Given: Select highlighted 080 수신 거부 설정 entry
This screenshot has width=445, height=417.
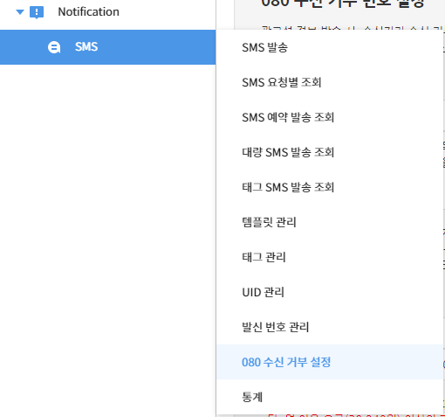Looking at the screenshot, I should pyautogui.click(x=330, y=362).
